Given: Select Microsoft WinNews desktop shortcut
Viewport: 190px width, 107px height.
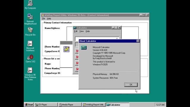Looking at the screenshot, I should [30, 46].
